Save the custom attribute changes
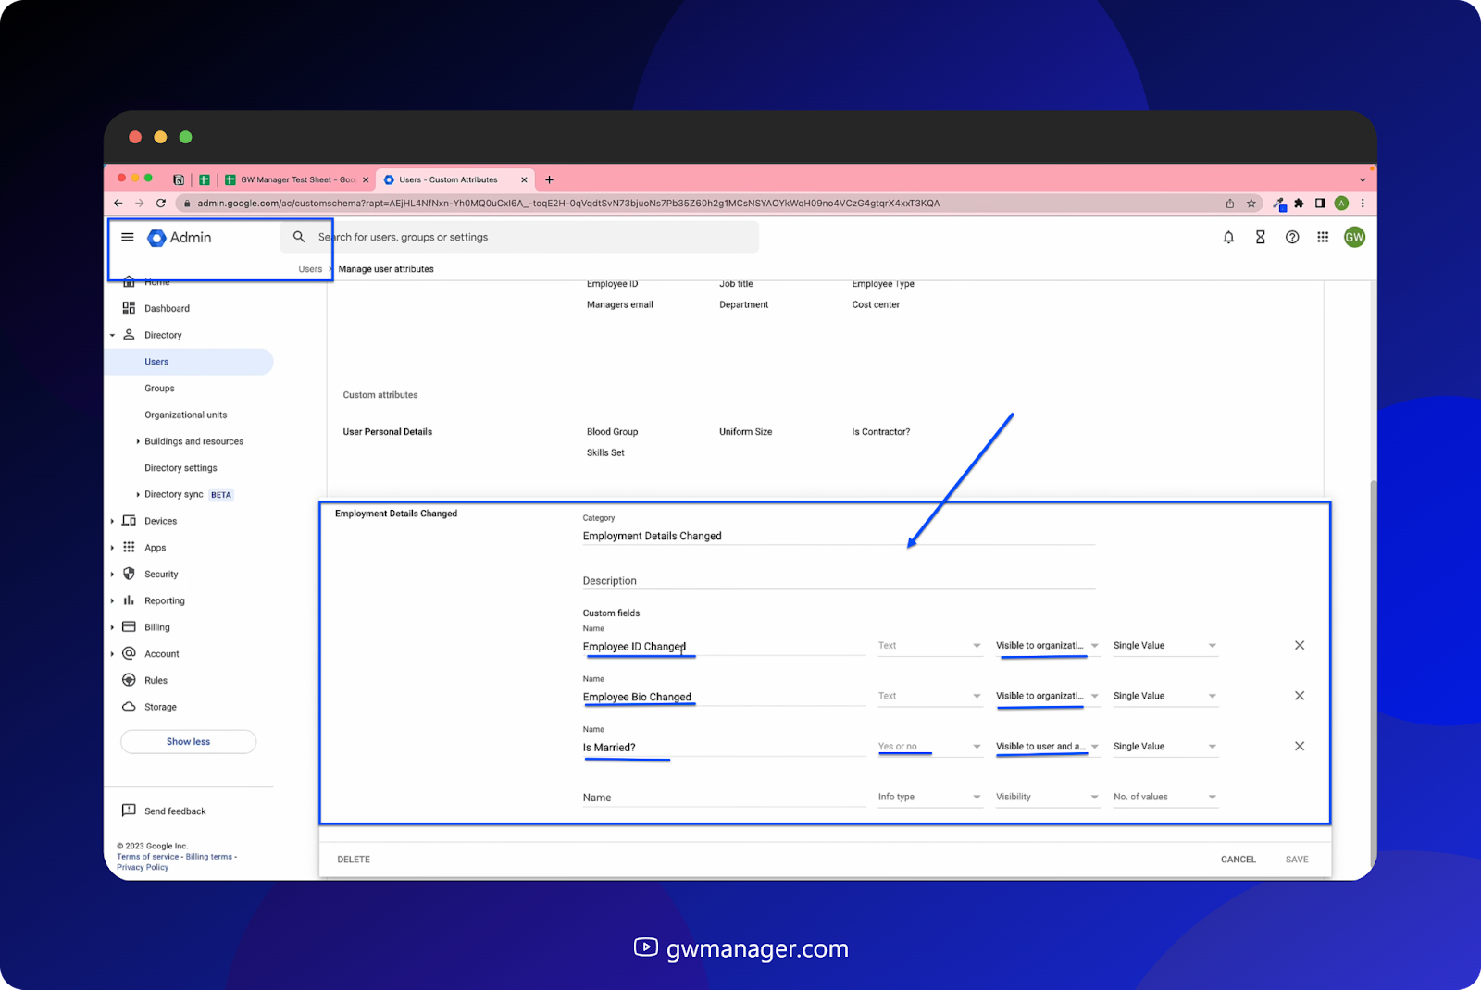The image size is (1481, 990). (x=1297, y=859)
